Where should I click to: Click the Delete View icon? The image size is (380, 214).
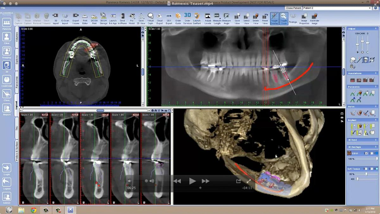coord(256,19)
